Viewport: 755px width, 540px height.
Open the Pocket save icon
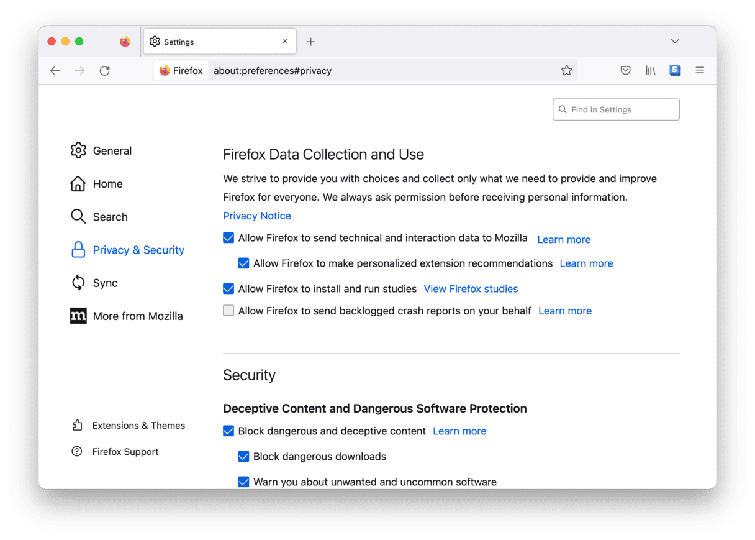click(626, 71)
